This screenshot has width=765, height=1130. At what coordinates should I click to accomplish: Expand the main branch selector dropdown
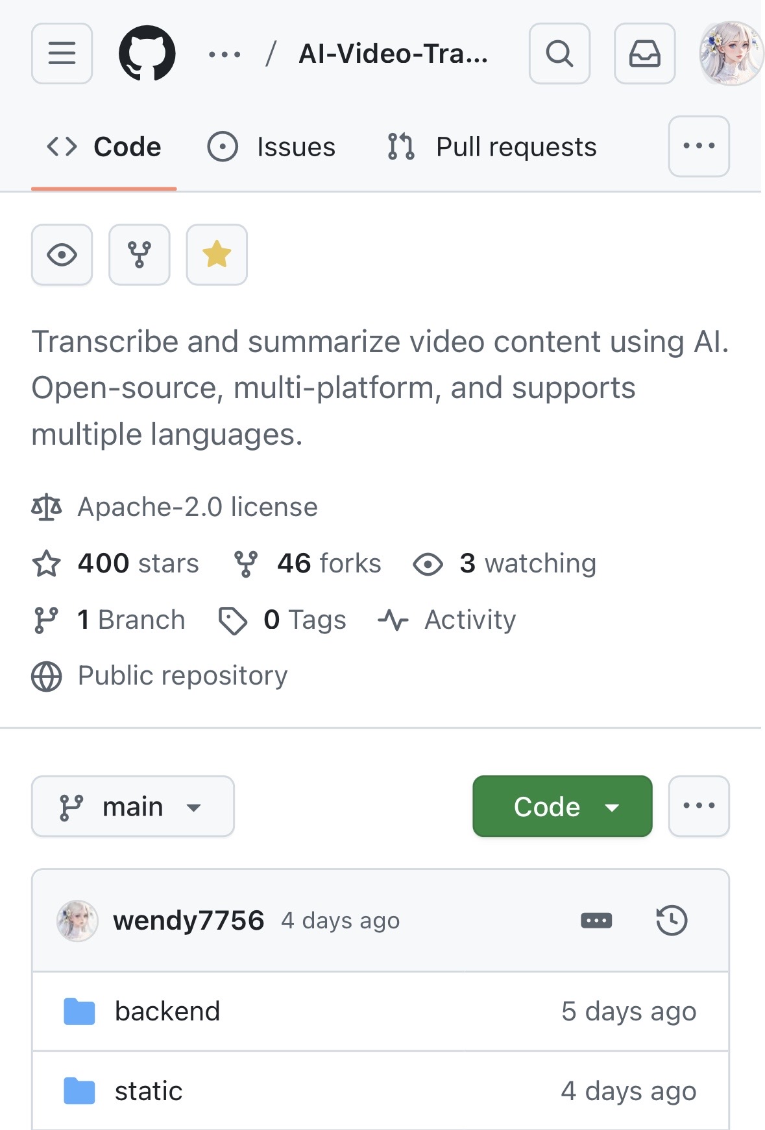pos(133,806)
